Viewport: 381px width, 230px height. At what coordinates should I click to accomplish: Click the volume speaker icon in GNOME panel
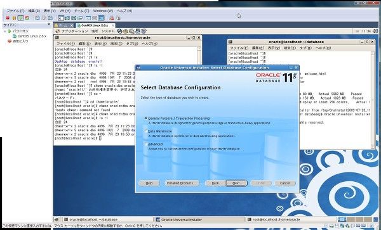pyautogui.click(x=375, y=31)
